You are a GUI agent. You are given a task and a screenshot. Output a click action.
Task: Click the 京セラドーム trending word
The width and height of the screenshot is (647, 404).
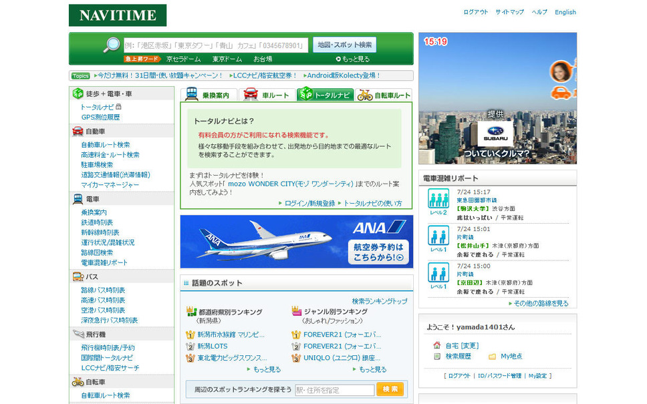pos(183,59)
